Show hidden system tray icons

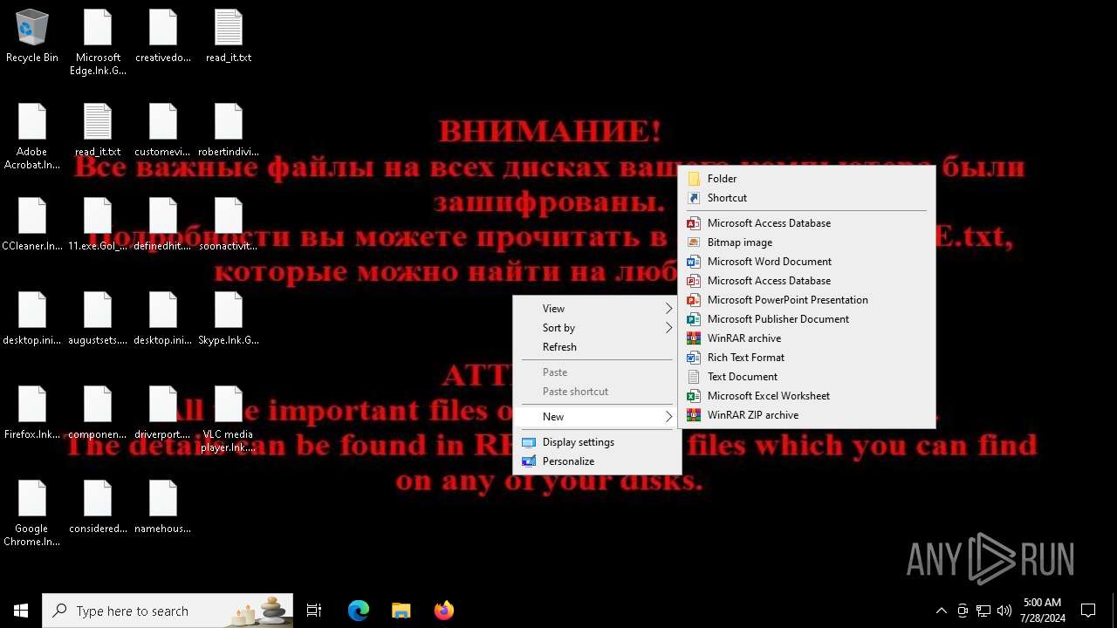pyautogui.click(x=941, y=611)
